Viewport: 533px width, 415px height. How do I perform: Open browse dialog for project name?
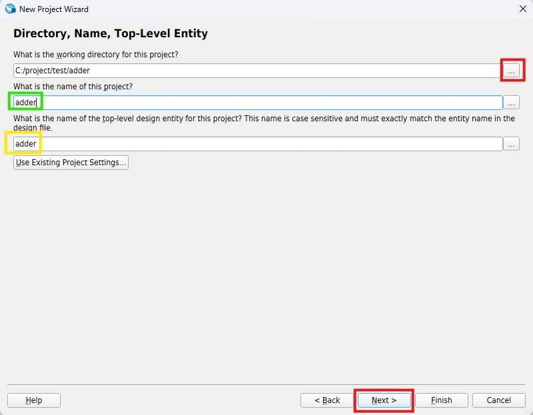point(511,103)
